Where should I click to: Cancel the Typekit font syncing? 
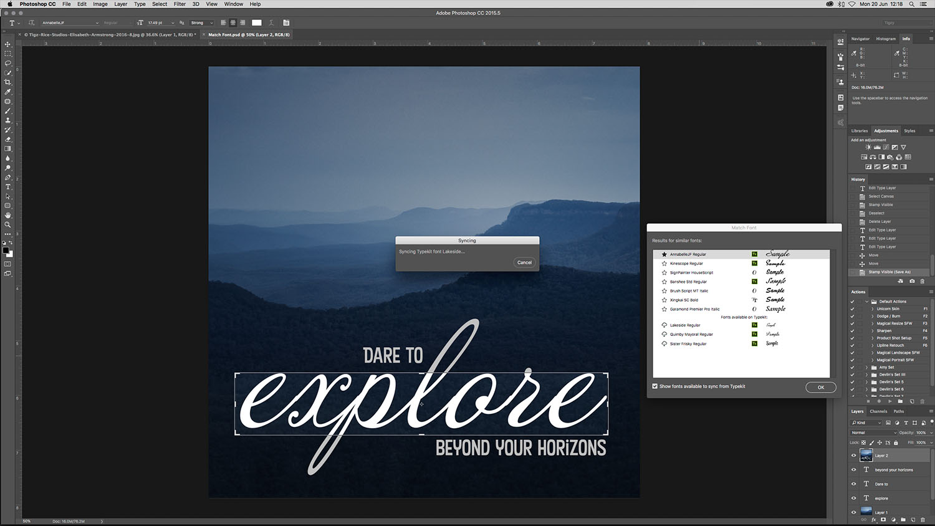click(524, 262)
